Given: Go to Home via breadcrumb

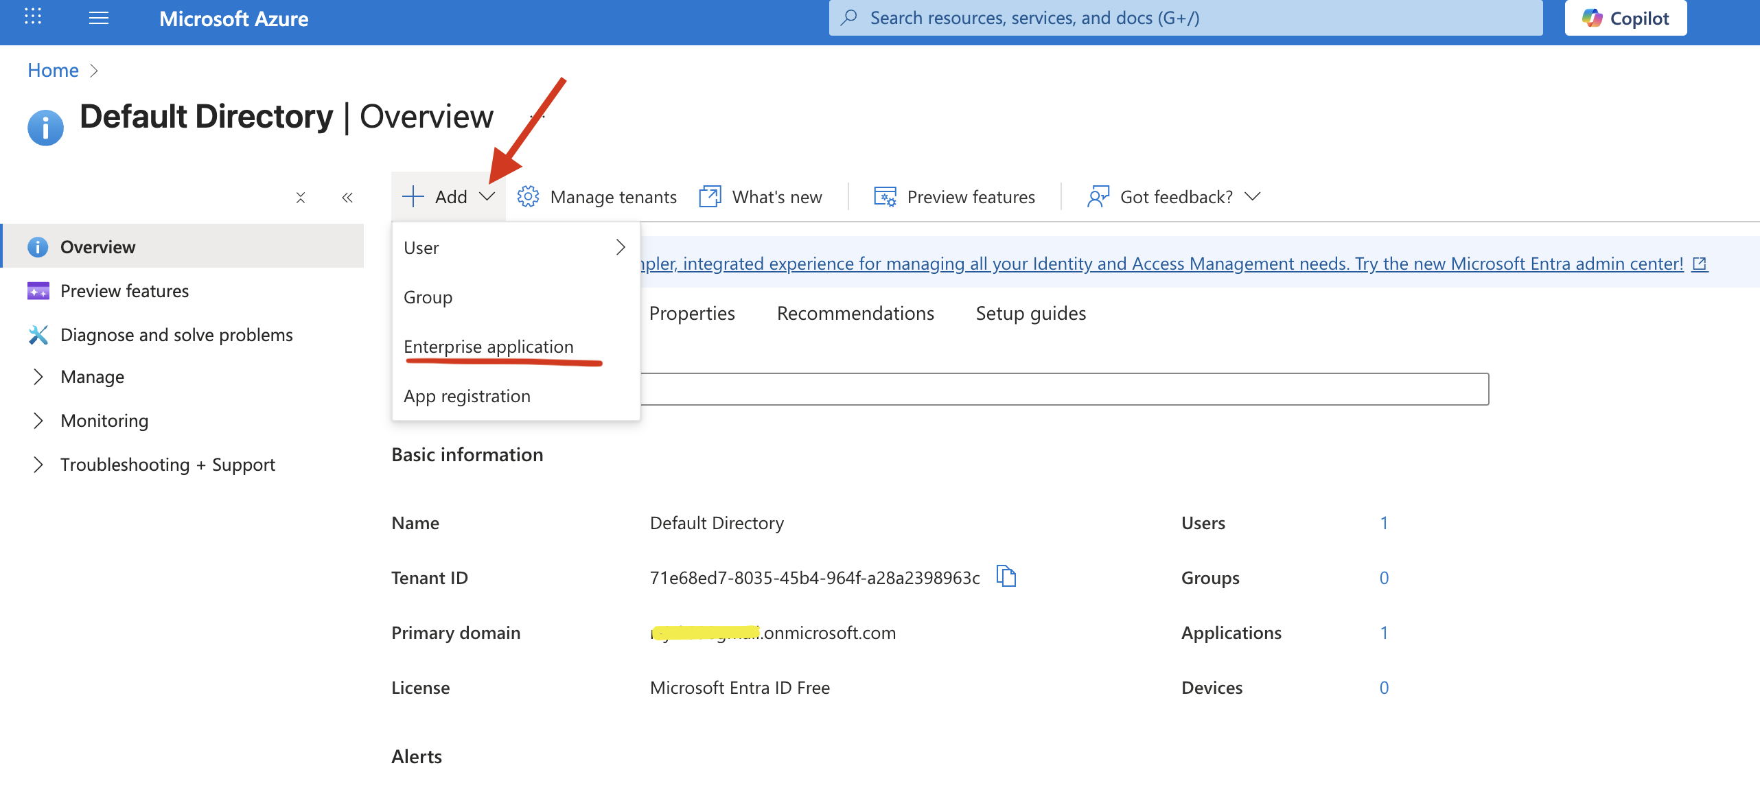Looking at the screenshot, I should point(53,70).
